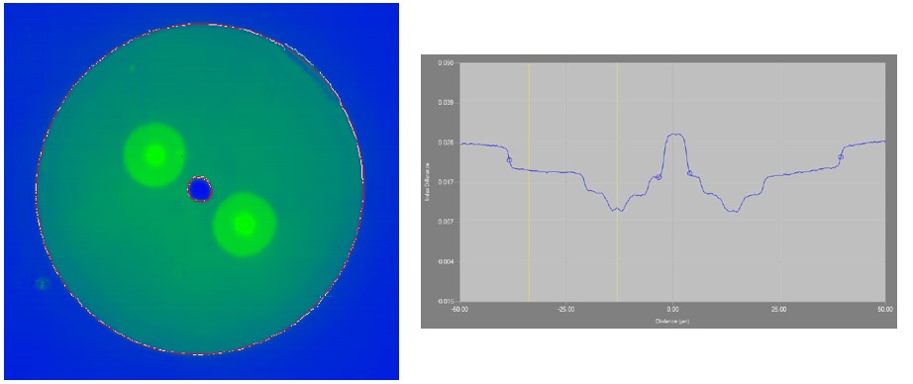Click the -50.00 x-axis tick value
Screen dimensions: 913x384
(460, 309)
